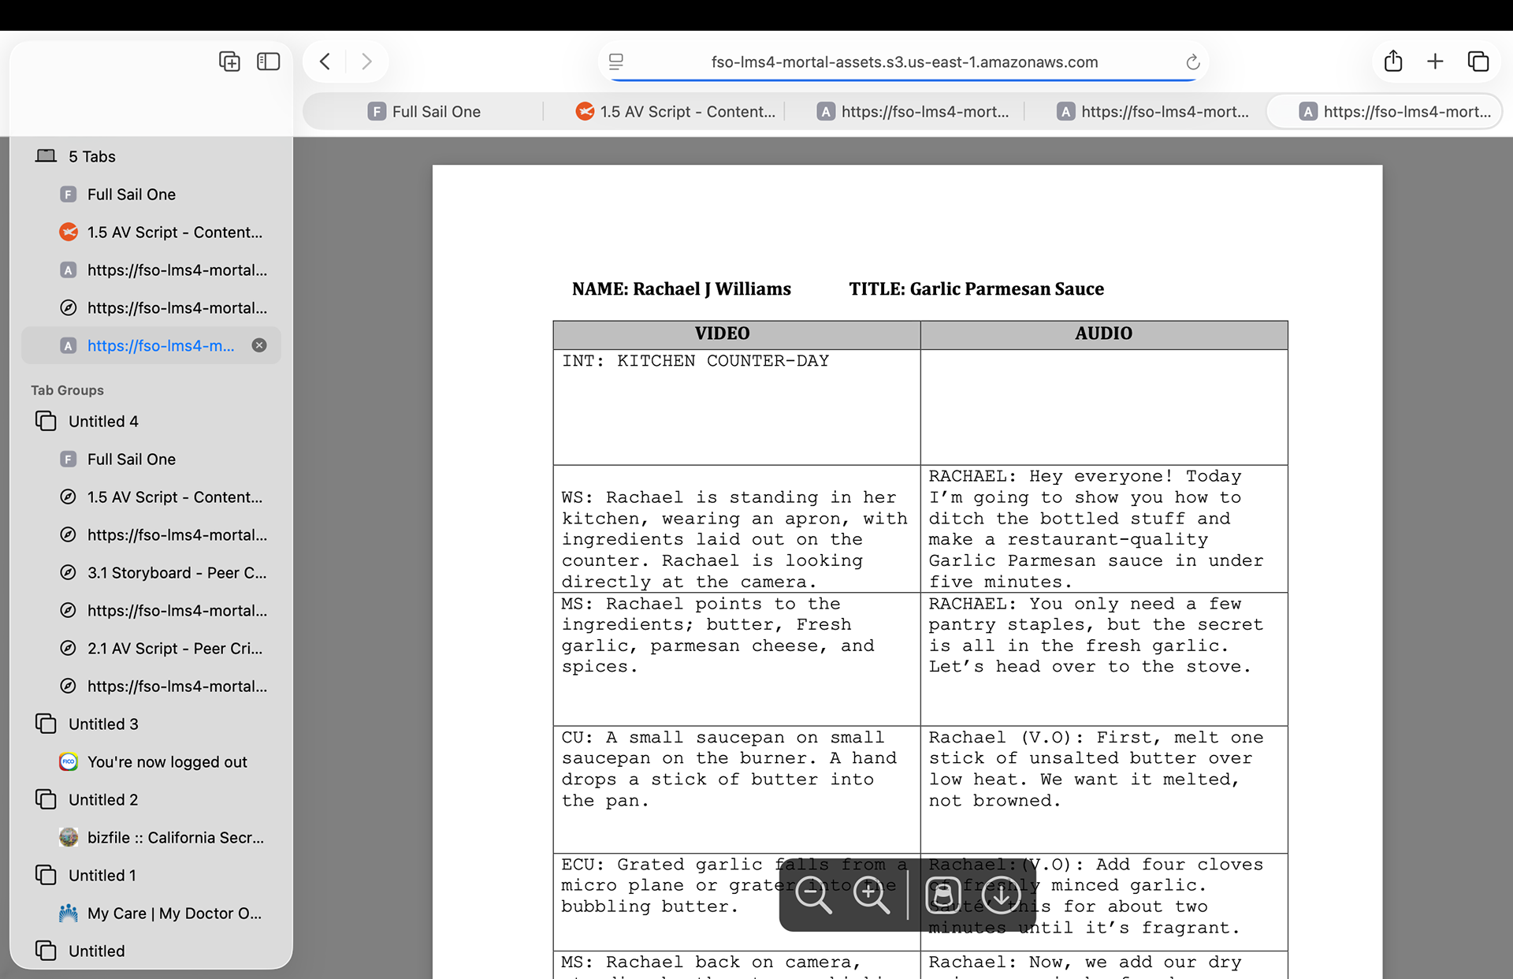Open the Untitled 2 tab group
Screen dimensions: 1513x979
tap(103, 799)
